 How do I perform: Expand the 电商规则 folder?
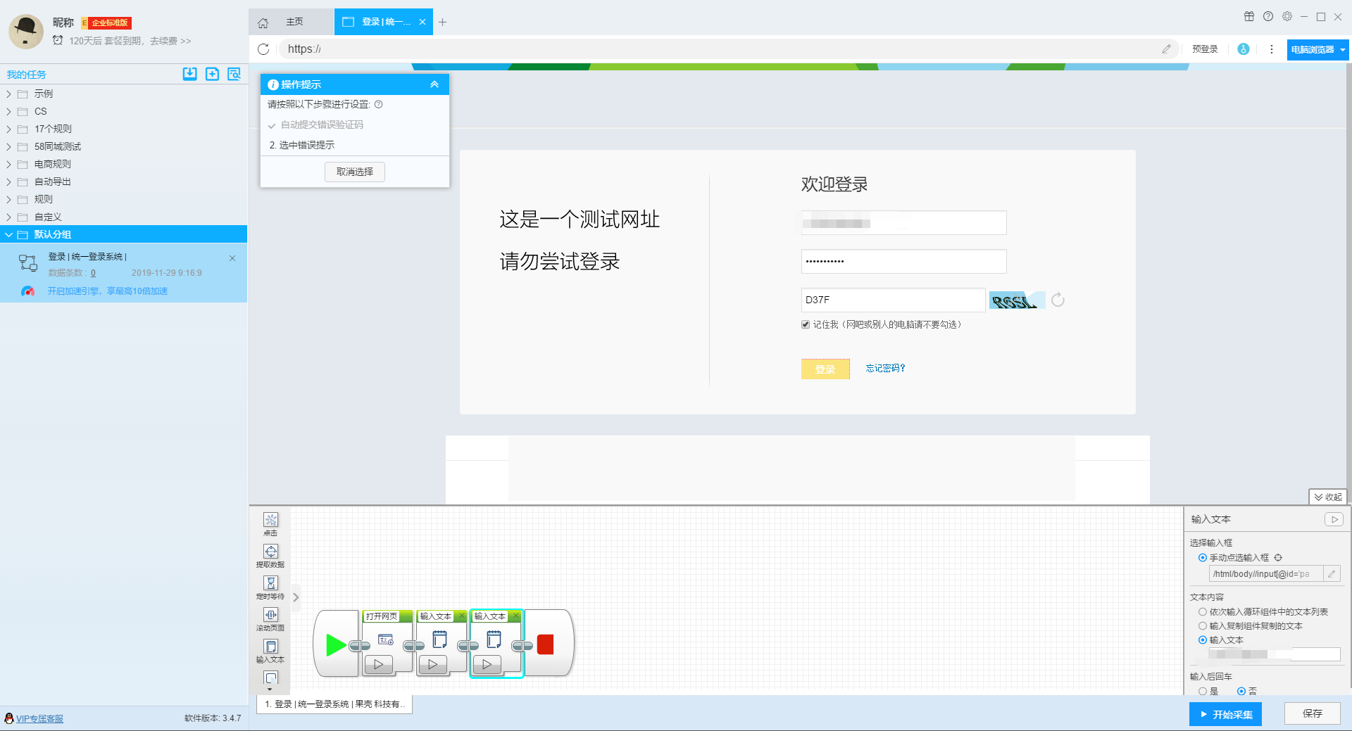point(9,164)
